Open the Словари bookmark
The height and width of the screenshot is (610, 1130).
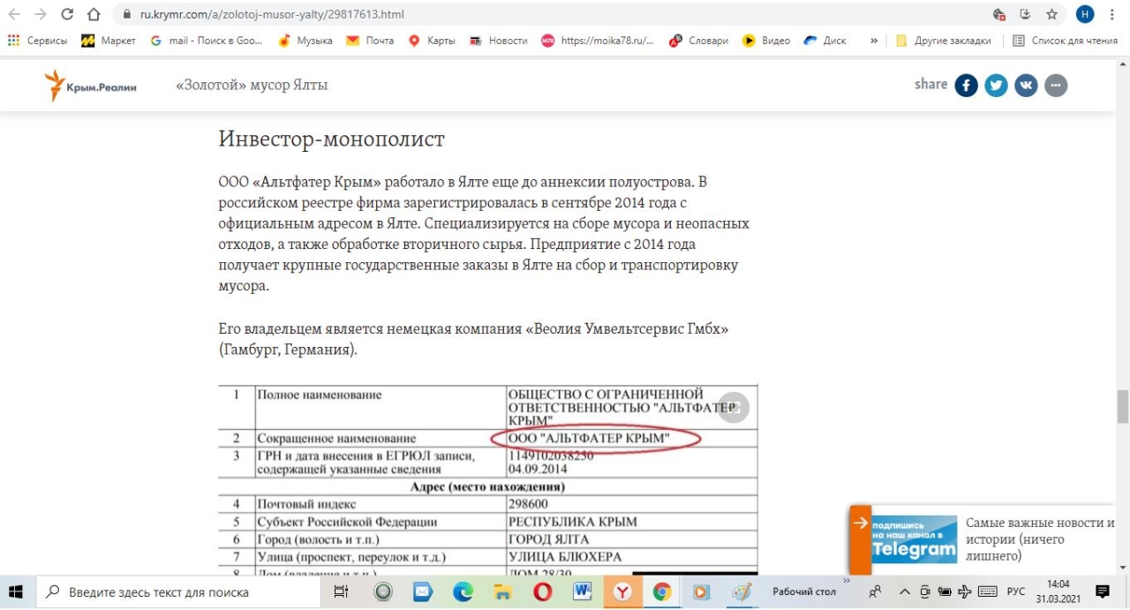pyautogui.click(x=699, y=41)
